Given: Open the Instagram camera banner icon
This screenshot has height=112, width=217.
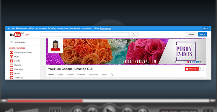Looking at the screenshot, I should (x=201, y=62).
